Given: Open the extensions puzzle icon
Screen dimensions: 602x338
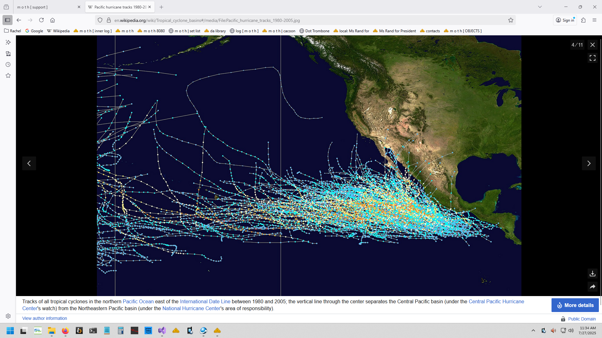Looking at the screenshot, I should pos(583,20).
